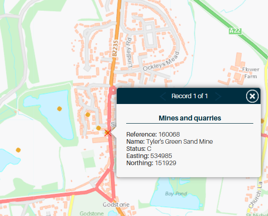Select orange marker inside the large pond

pos(59,108)
